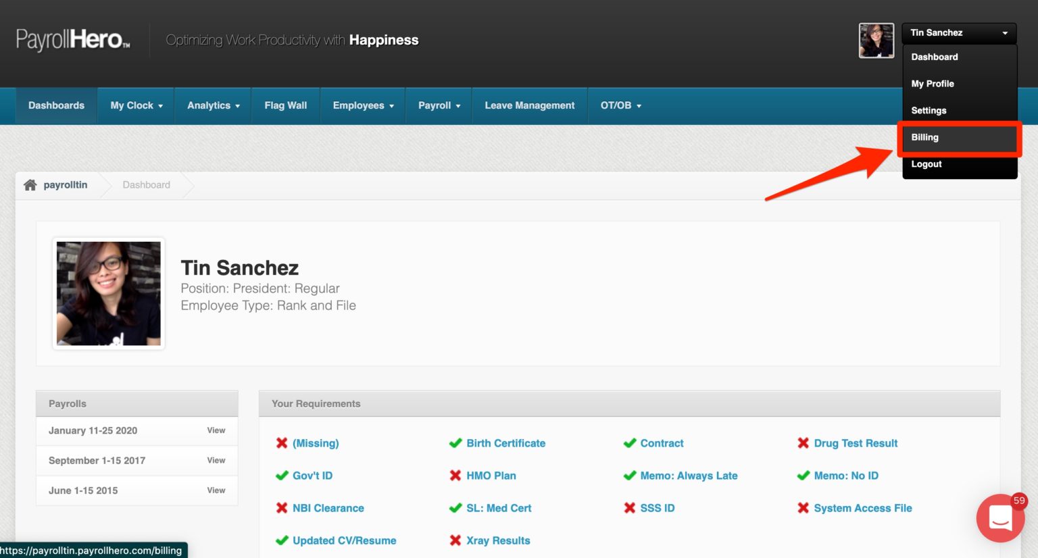Open Settings from the user menu
Image resolution: width=1038 pixels, height=558 pixels.
tap(929, 111)
